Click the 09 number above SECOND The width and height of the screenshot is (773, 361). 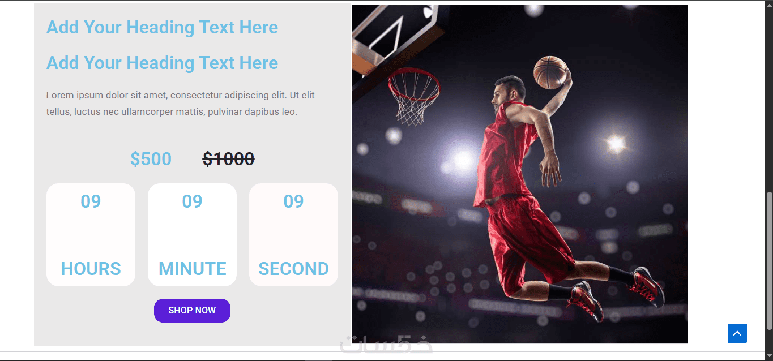[293, 201]
